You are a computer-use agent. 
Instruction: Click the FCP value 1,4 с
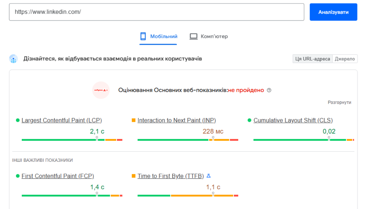point(97,187)
